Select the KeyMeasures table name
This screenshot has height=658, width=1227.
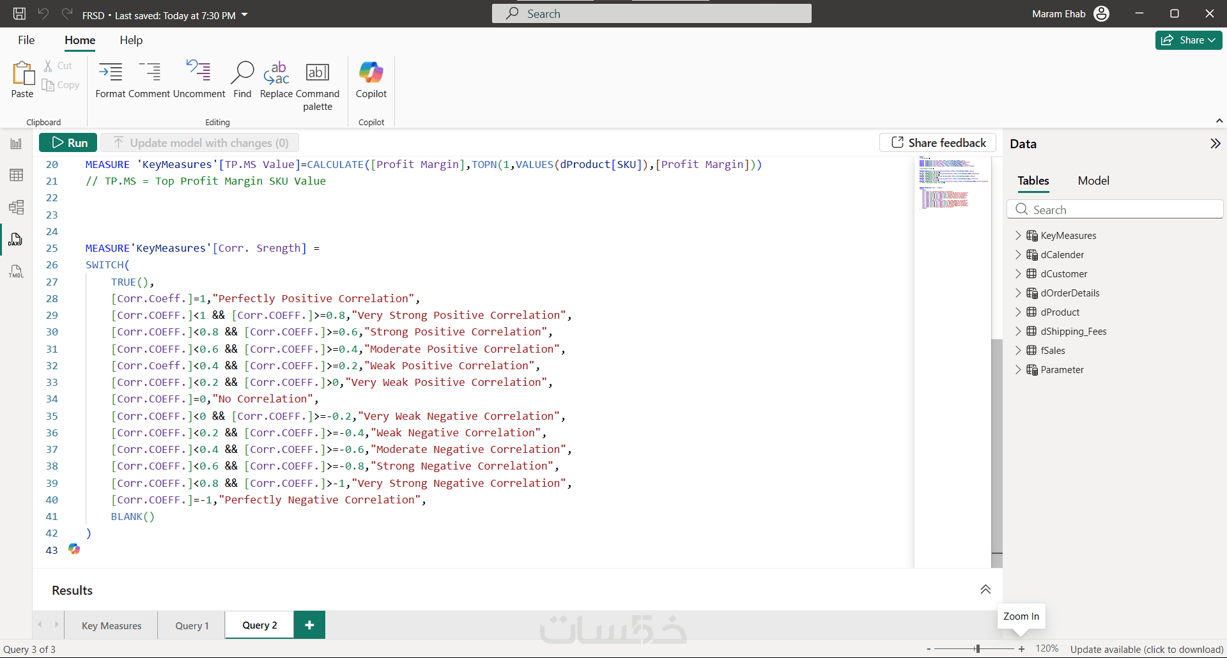[x=1068, y=236]
